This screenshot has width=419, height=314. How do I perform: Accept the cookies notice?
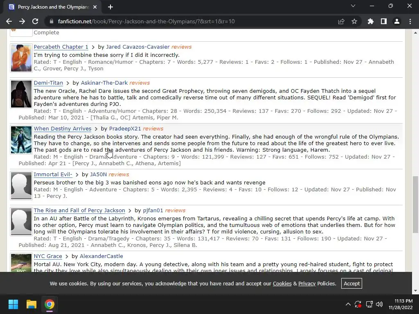click(351, 284)
